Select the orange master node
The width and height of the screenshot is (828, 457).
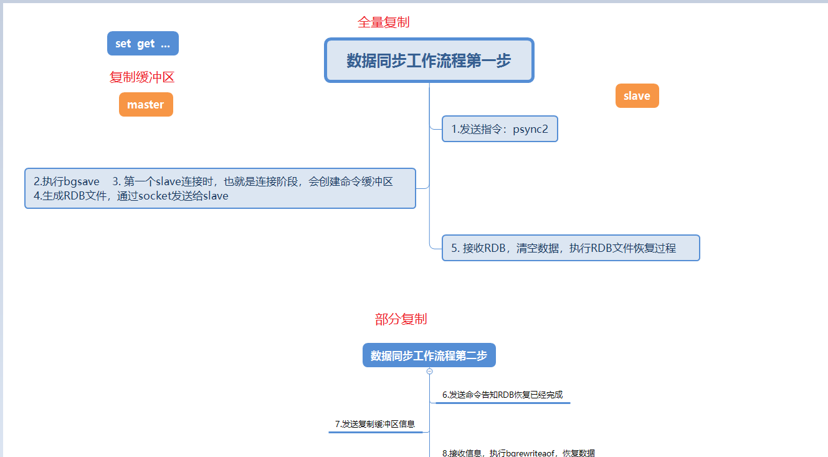(146, 105)
